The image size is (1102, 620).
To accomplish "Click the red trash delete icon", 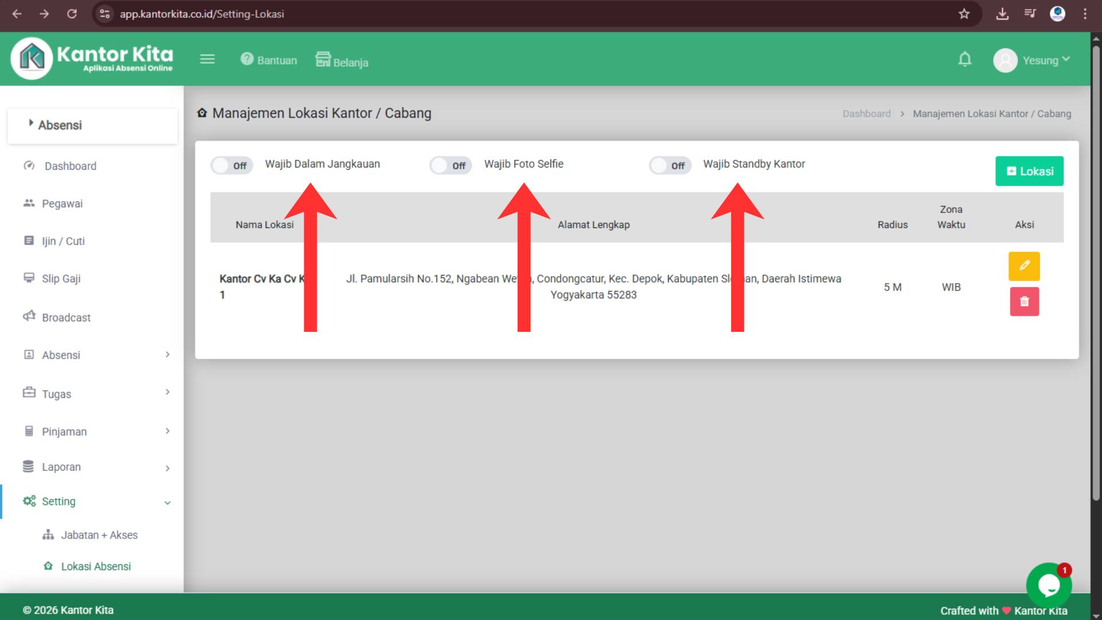I will tap(1024, 301).
